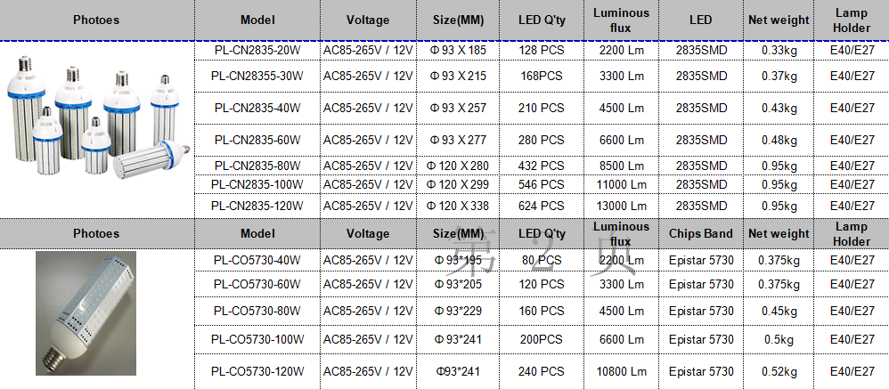Click the 13000 Lm luminous flux cell
The height and width of the screenshot is (389, 889).
[x=622, y=206]
